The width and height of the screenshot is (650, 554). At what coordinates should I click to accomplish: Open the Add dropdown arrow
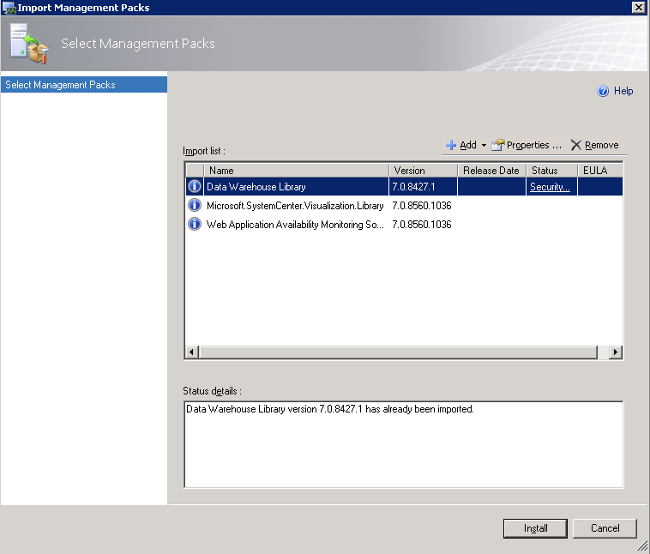coord(484,145)
